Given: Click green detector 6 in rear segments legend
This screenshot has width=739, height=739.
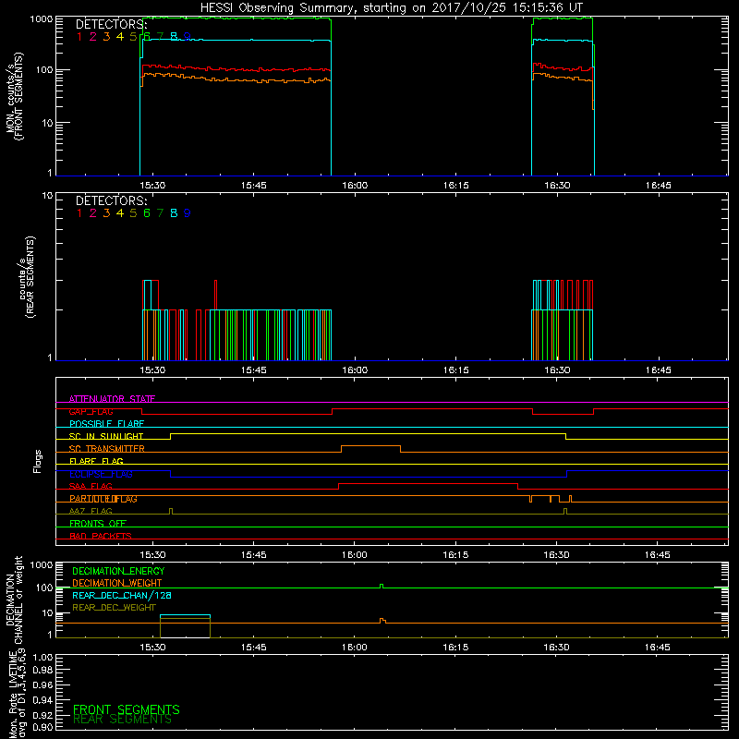Looking at the screenshot, I should tap(147, 213).
